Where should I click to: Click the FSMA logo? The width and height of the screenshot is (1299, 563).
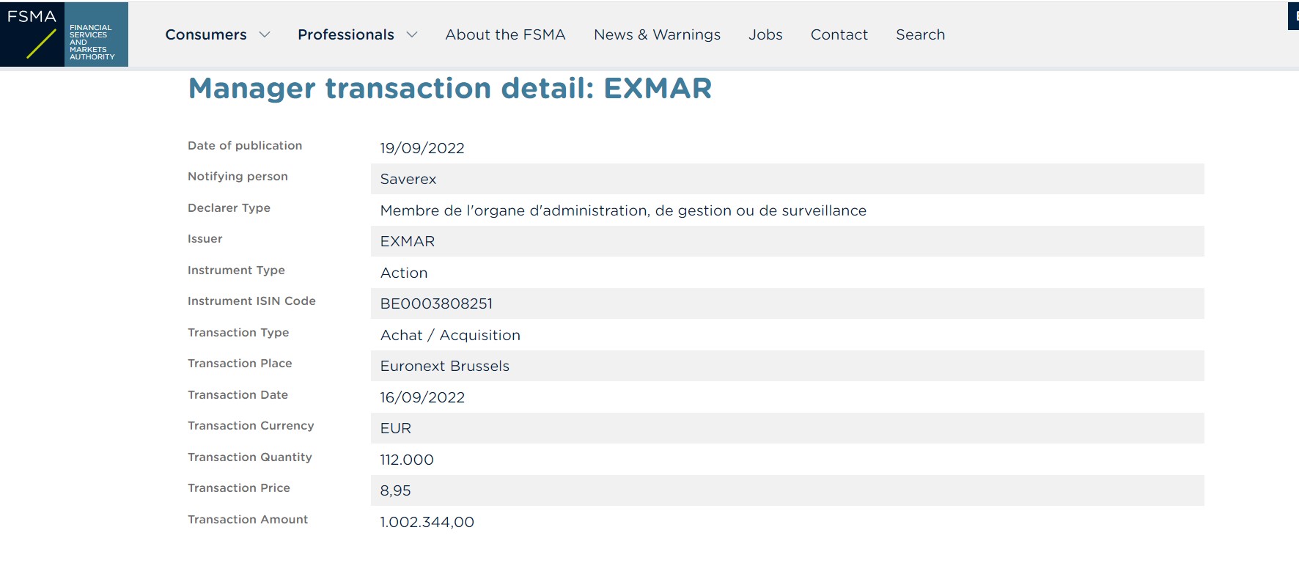click(x=64, y=34)
